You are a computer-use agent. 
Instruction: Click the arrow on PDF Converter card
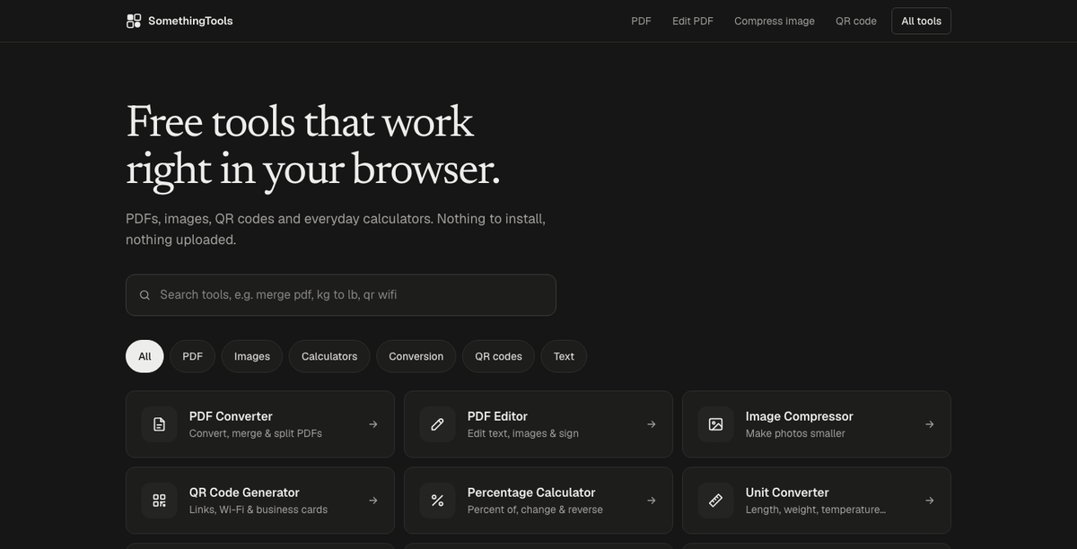pyautogui.click(x=373, y=424)
